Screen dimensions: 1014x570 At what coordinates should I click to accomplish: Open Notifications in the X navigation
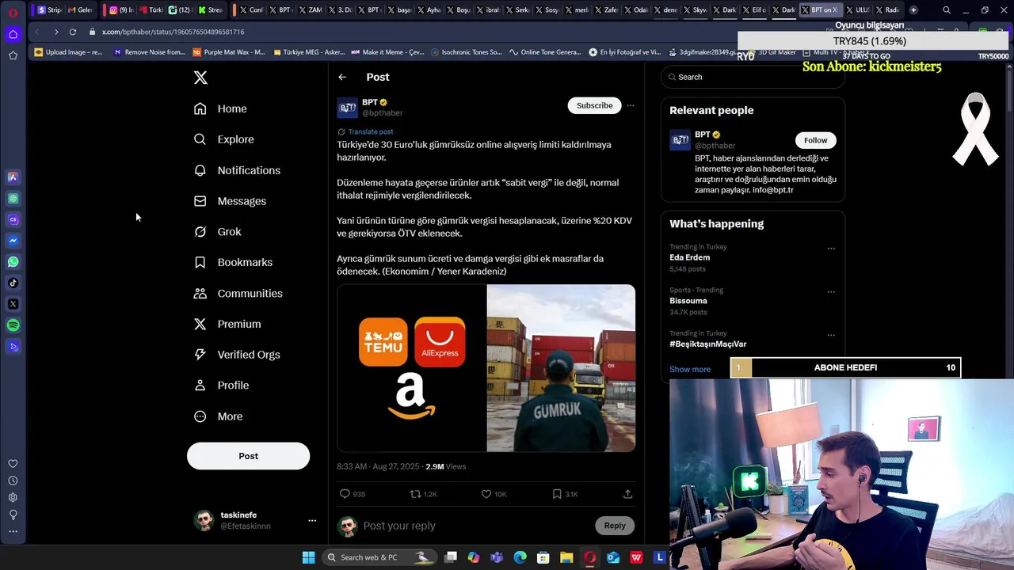point(238,170)
